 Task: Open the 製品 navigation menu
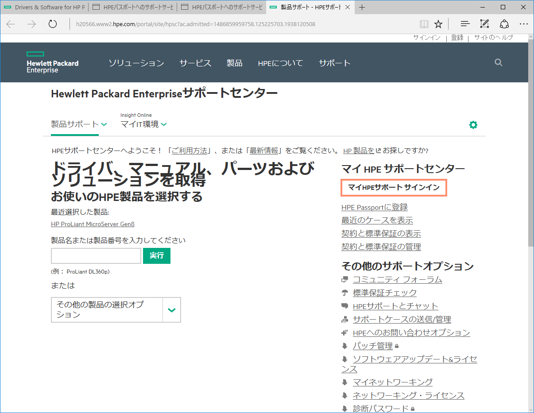pyautogui.click(x=235, y=63)
